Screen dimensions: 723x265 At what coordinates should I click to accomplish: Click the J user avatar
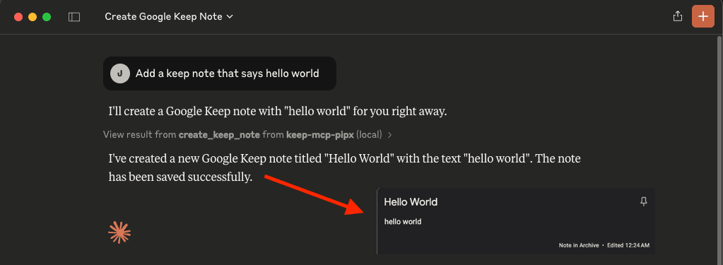pyautogui.click(x=120, y=73)
